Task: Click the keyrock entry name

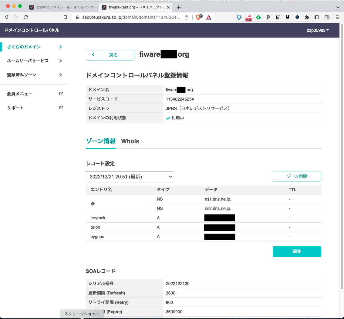Action: click(98, 218)
